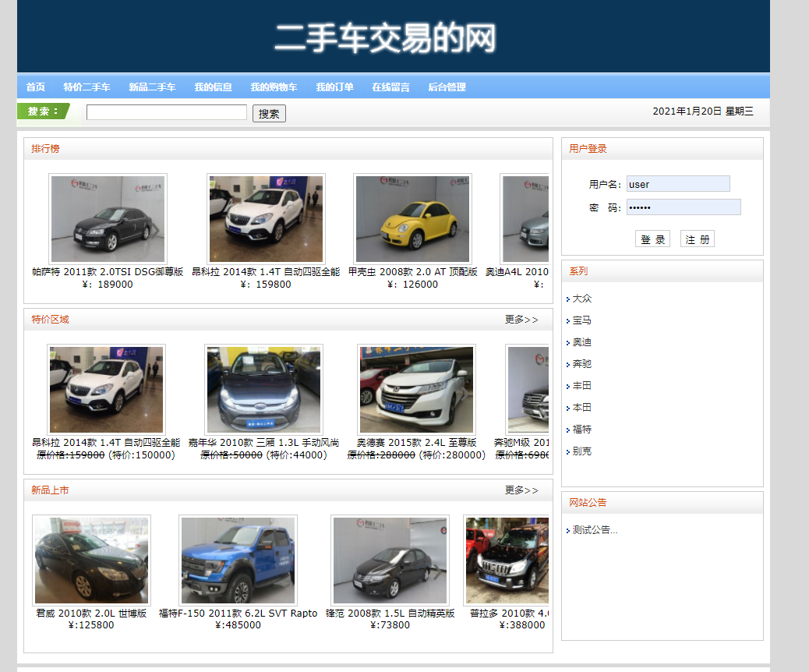
Task: Open the 后台管理 page
Action: click(447, 87)
